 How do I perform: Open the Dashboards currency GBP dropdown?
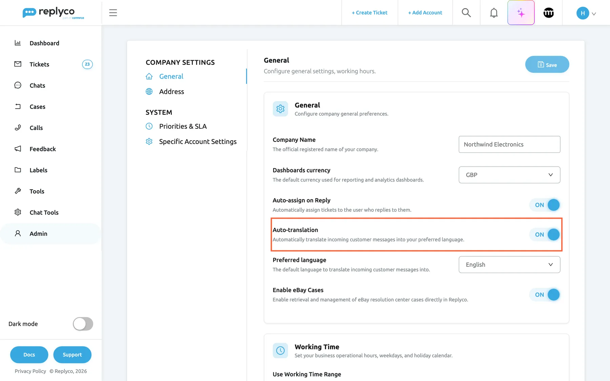pos(509,175)
